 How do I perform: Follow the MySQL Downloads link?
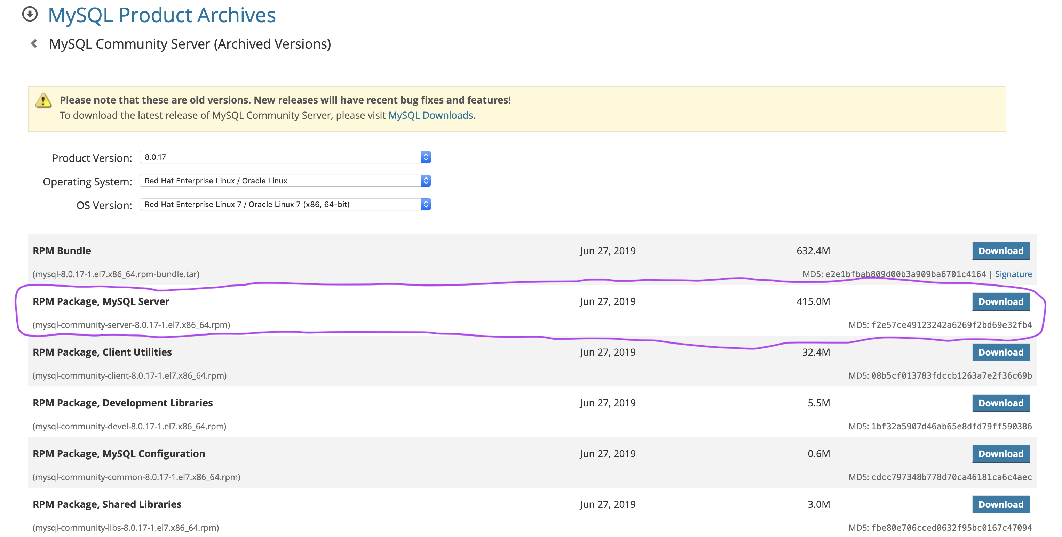(430, 115)
